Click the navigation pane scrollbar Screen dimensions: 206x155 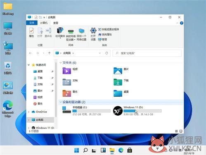coord(56,90)
